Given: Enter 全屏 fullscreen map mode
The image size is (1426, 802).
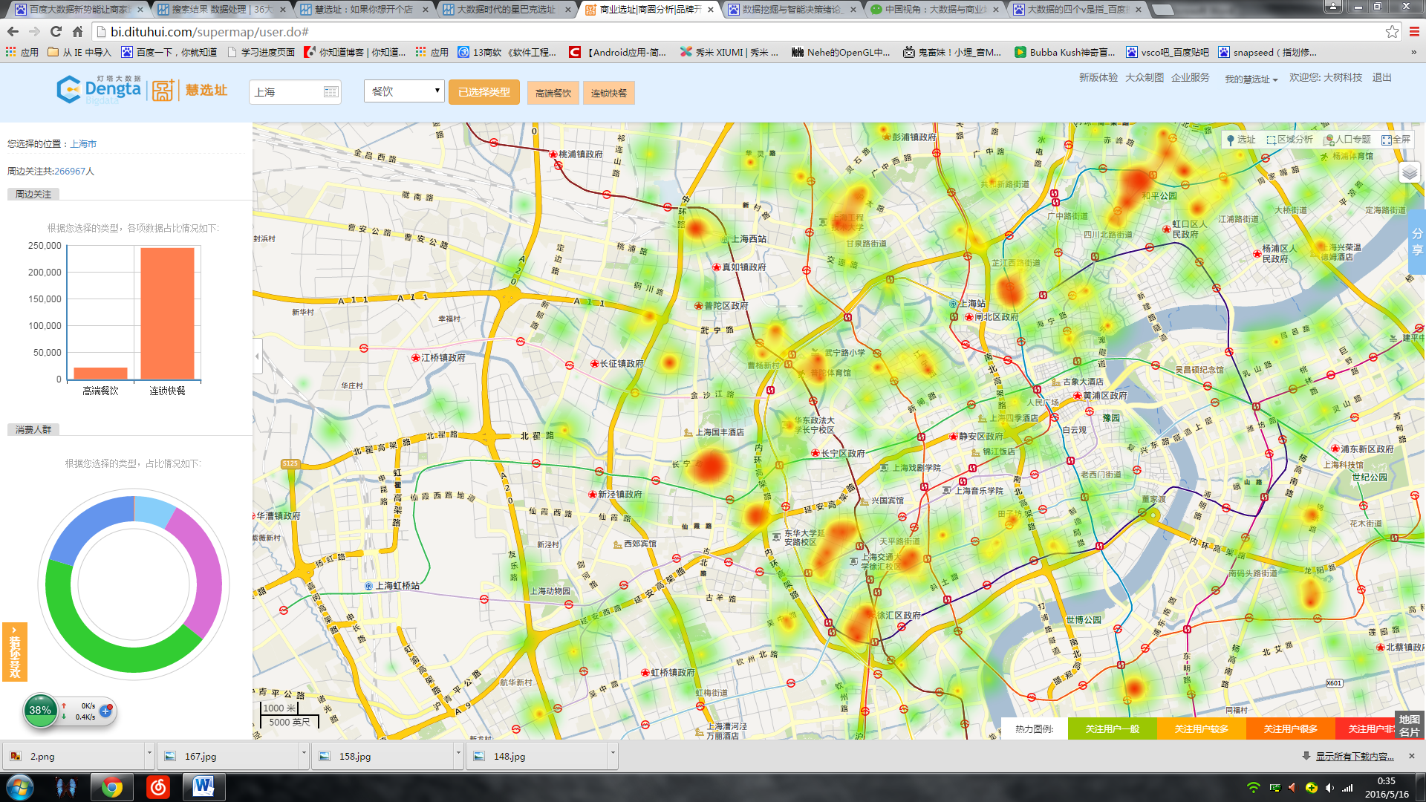Looking at the screenshot, I should 1396,140.
